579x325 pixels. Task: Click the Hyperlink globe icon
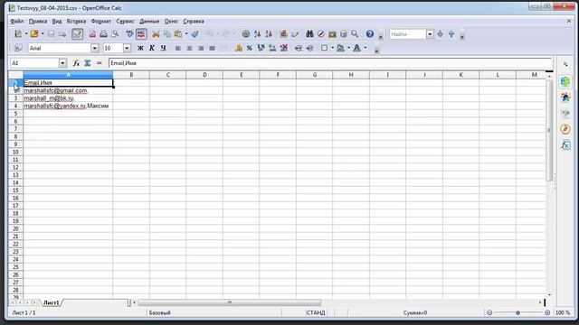tap(246, 34)
